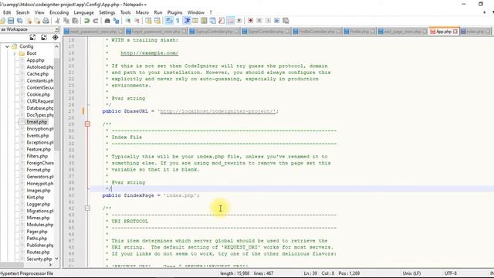Open the Macro menu
The image size is (494, 278).
click(142, 12)
